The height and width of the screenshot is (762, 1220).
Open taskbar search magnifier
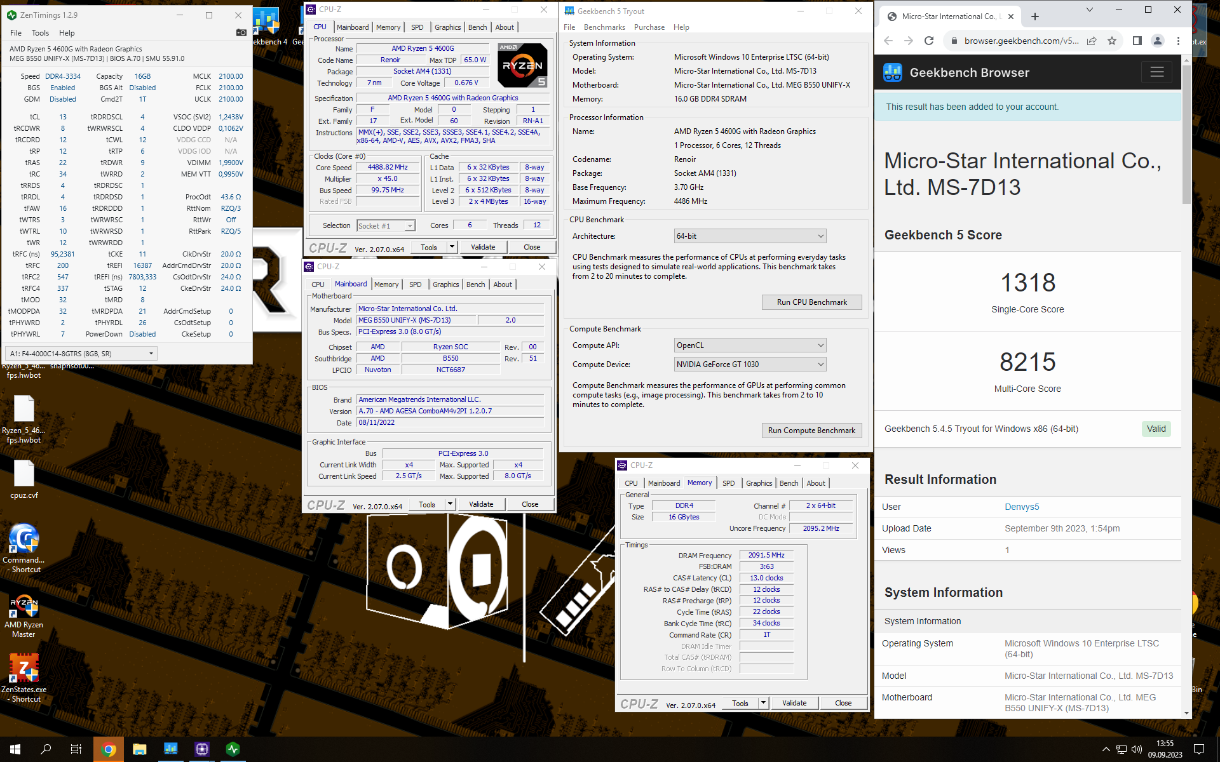click(46, 749)
